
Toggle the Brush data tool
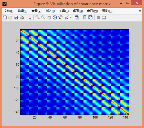(66, 17)
